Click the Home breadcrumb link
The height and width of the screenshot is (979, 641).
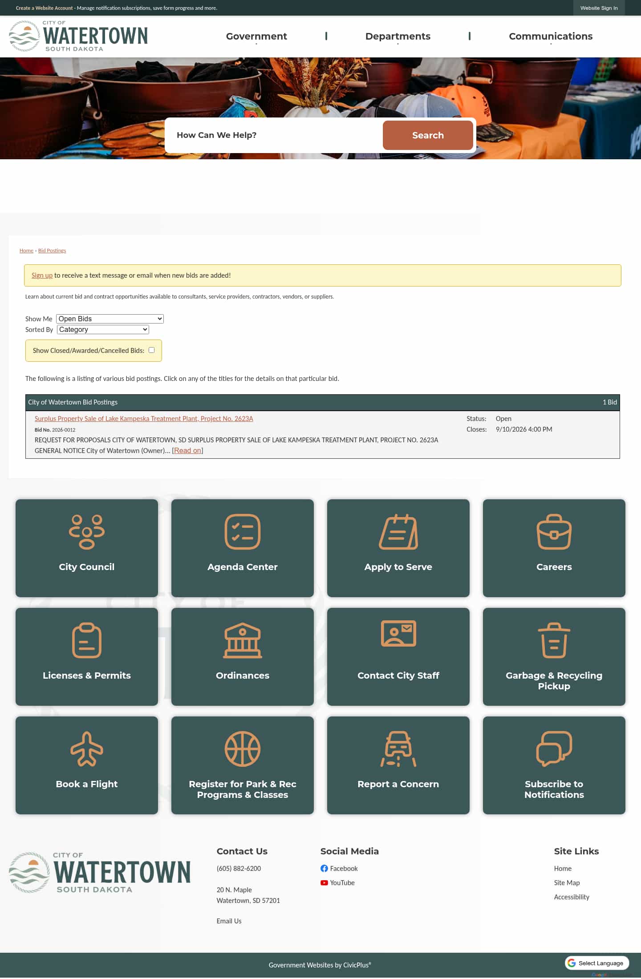coord(26,251)
